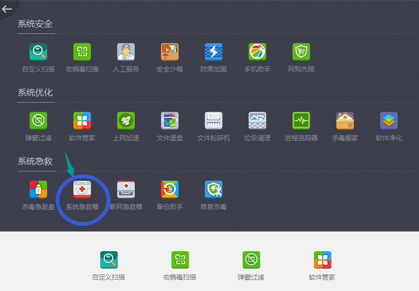Screen dimensions: 419x291
Task: Select 自定义扫描 in the bottom white shortcut bar
Action: [108, 260]
